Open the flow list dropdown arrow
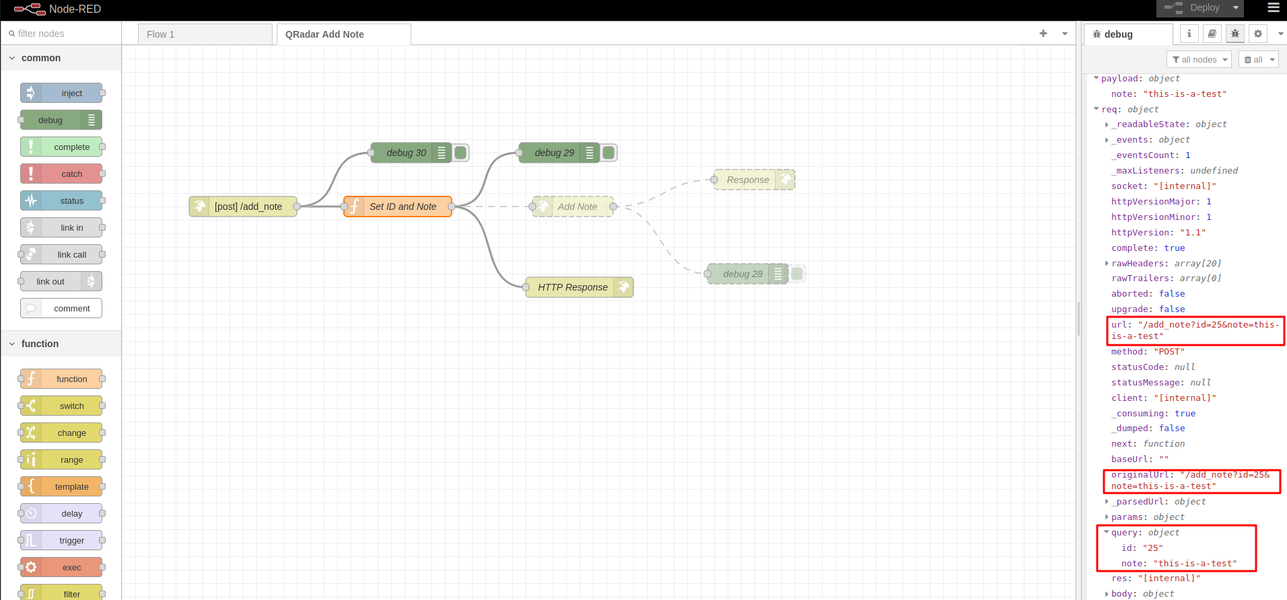The width and height of the screenshot is (1287, 600). click(x=1065, y=34)
